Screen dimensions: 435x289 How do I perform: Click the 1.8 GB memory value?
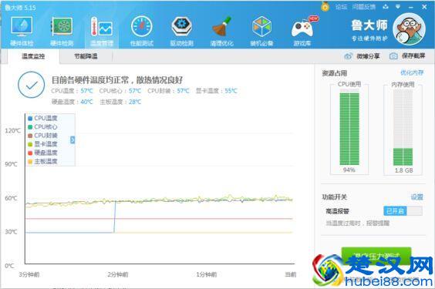[403, 170]
